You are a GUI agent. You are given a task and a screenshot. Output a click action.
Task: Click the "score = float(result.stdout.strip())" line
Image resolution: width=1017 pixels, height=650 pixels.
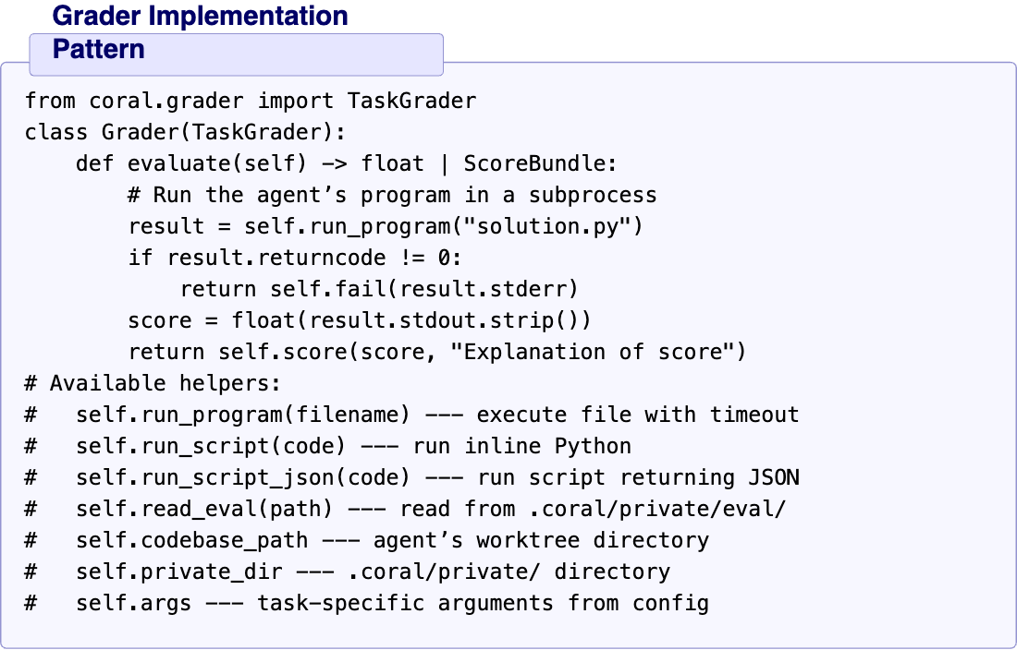point(360,320)
